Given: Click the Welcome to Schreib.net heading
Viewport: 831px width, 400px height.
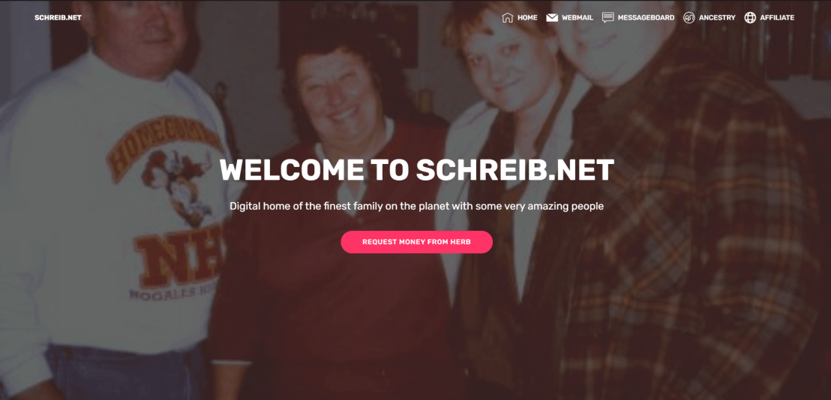Looking at the screenshot, I should [x=416, y=170].
